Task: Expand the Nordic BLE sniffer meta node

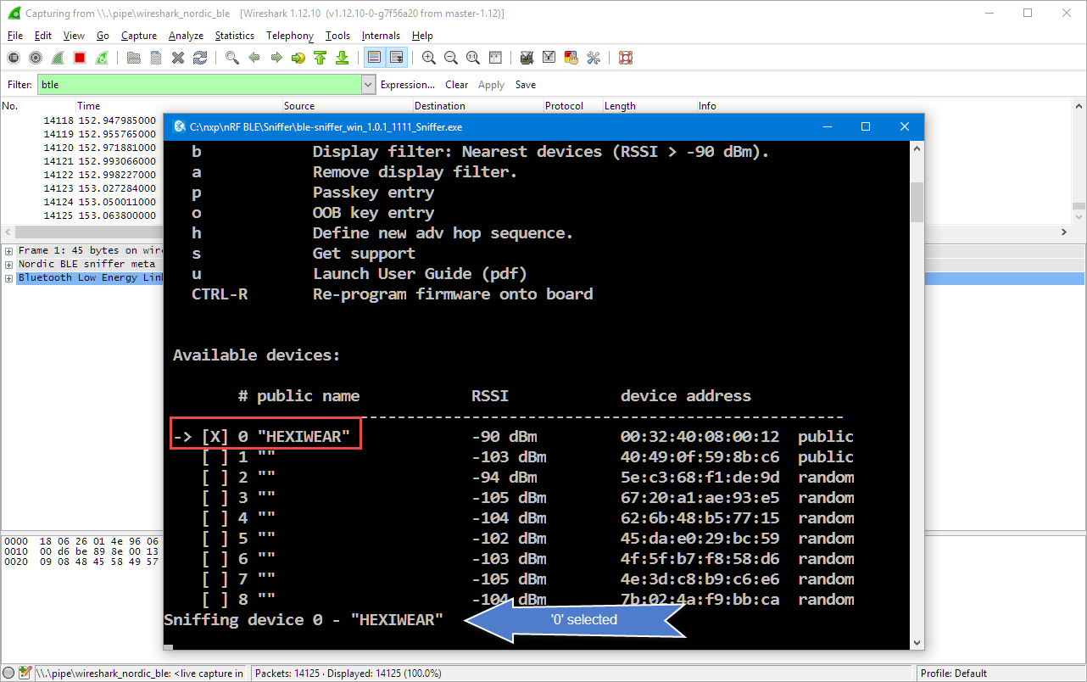Action: [9, 265]
